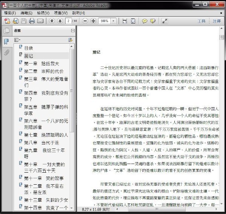Add a sticky note comment
The width and height of the screenshot is (226, 214).
(x=144, y=21)
